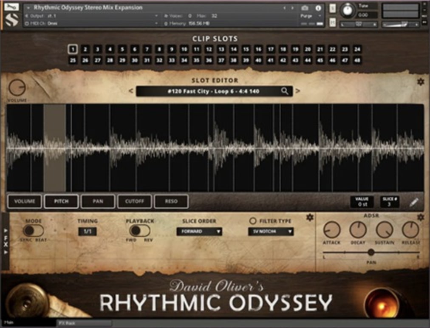This screenshot has height=328, width=430.
Task: Click the Soundiron S logo
Action: tap(12, 20)
